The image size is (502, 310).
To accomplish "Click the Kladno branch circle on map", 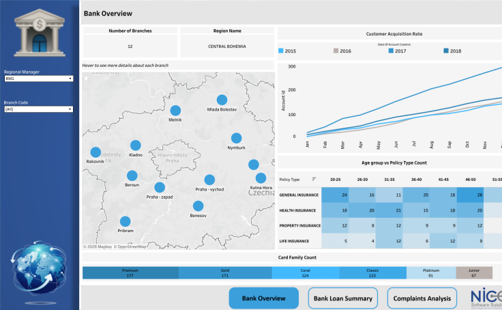I will coord(135,145).
